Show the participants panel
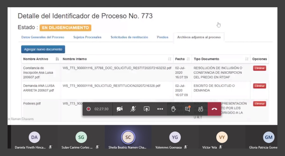 coord(200,109)
